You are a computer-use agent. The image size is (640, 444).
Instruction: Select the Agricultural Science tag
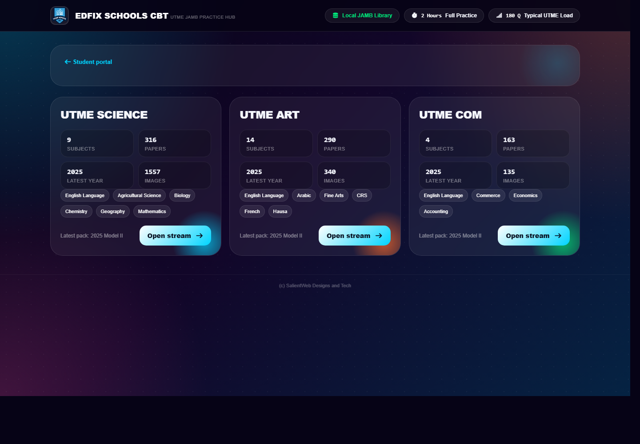[139, 195]
